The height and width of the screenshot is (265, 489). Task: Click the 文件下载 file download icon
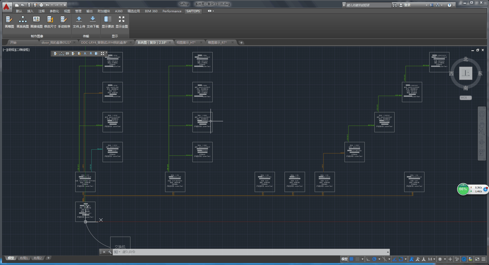click(x=93, y=22)
